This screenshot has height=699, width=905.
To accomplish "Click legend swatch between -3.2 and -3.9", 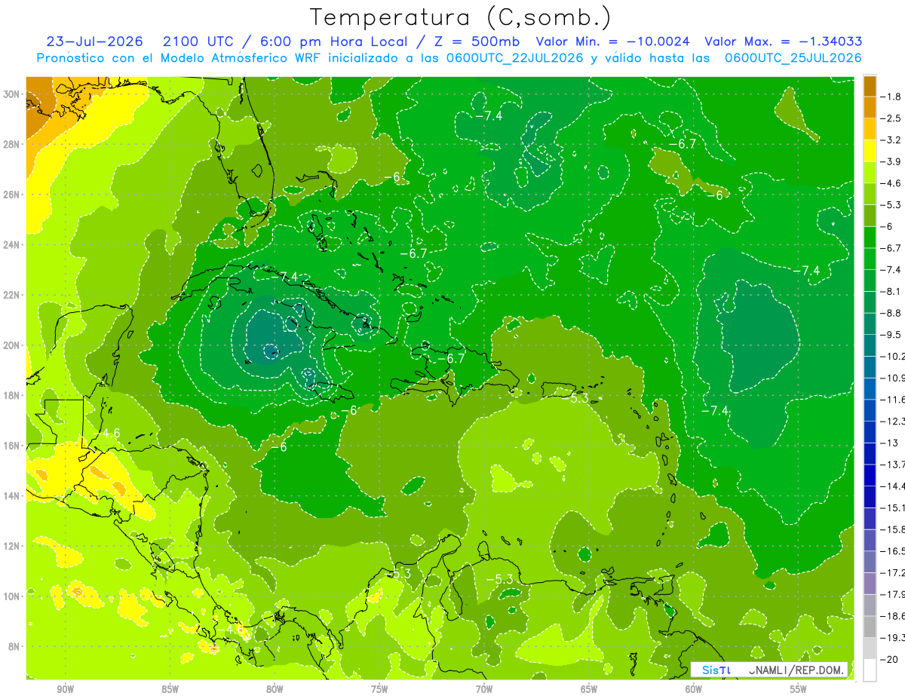I will pyautogui.click(x=870, y=151).
